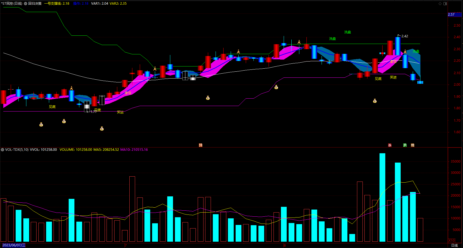Click the 日线 period label at bottom-right
Viewport: 463px width, 248px height.
click(x=454, y=246)
